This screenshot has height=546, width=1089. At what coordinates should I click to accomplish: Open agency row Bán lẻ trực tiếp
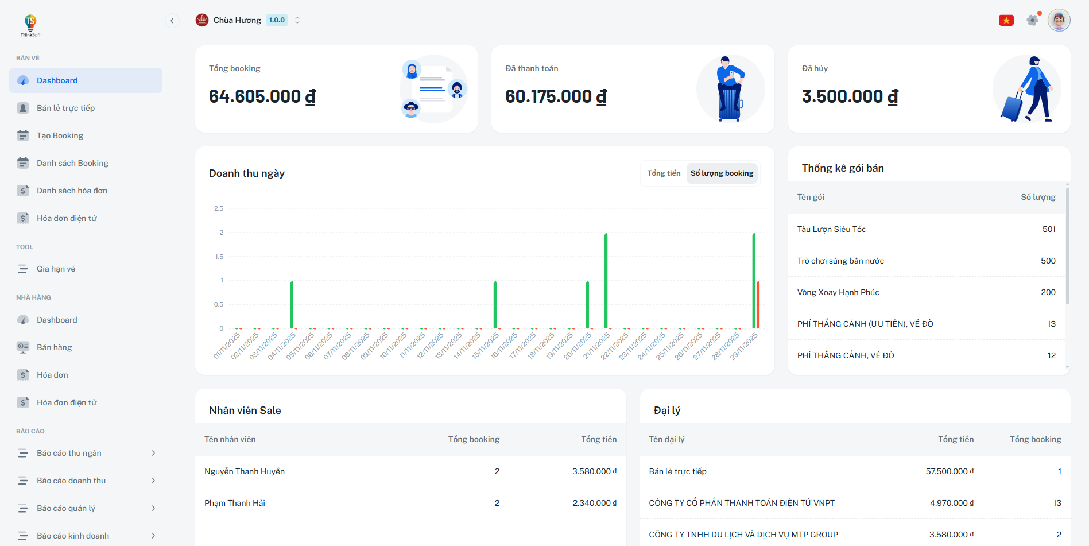click(x=678, y=471)
